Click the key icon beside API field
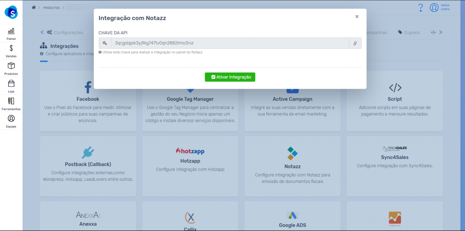The height and width of the screenshot is (231, 465). pos(105,43)
